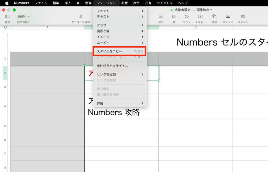268x172 pixels.
Task: Click the title Numbers セルのスタ…
Action: (x=222, y=42)
